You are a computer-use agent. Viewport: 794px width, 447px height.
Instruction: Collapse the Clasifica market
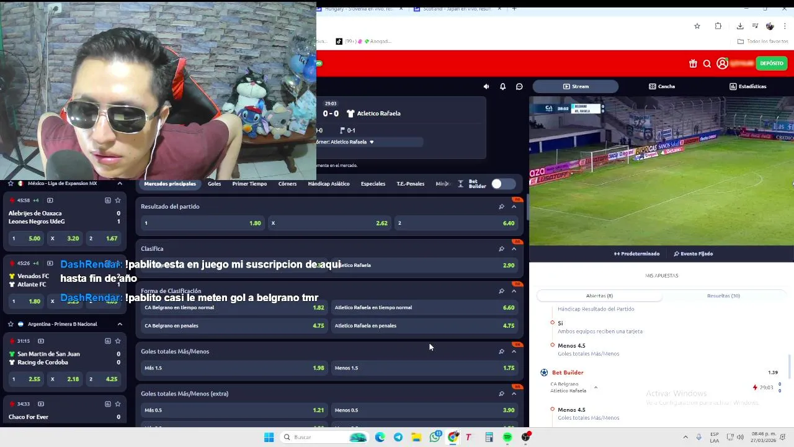coord(514,249)
